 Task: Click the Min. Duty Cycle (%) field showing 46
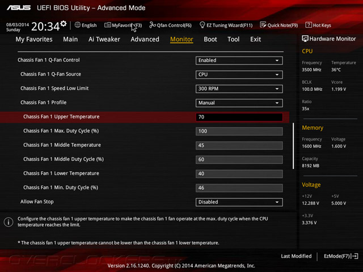239,188
